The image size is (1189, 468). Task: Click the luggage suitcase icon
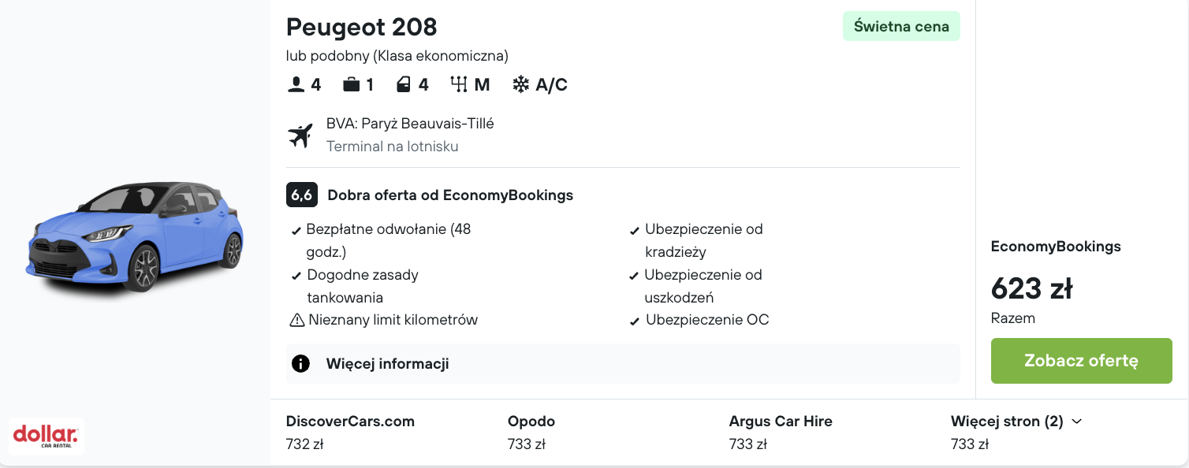point(351,84)
